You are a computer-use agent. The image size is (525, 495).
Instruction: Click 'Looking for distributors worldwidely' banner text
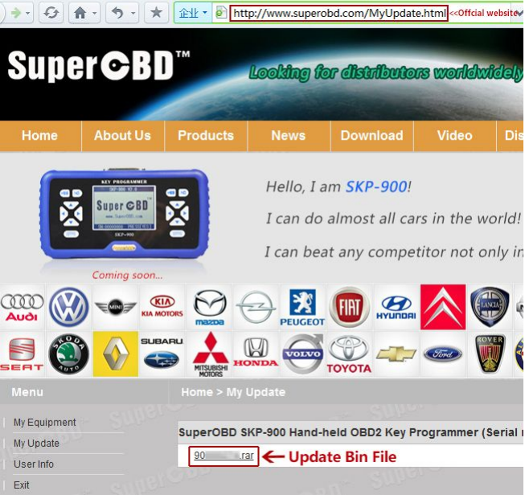tap(386, 73)
